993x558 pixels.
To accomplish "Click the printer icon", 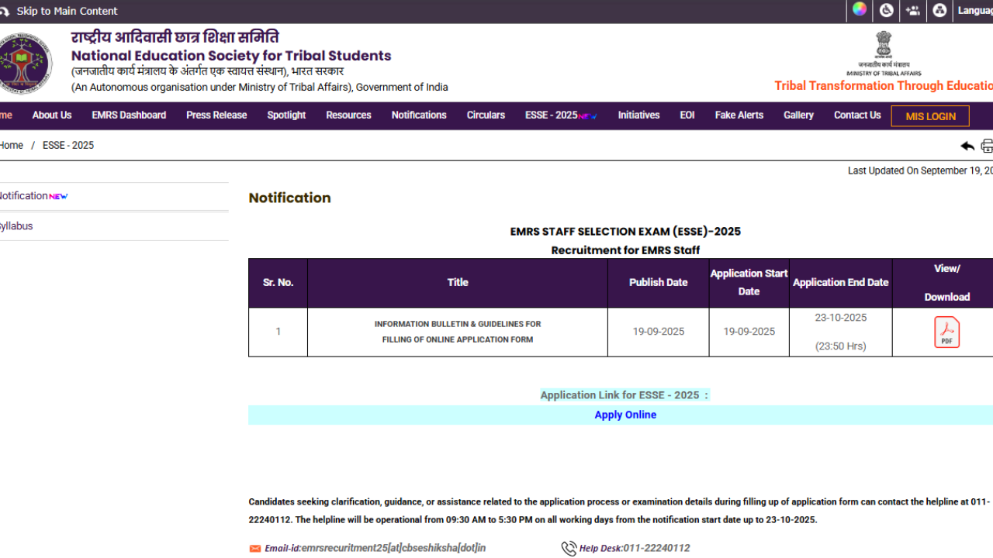I will pyautogui.click(x=987, y=146).
